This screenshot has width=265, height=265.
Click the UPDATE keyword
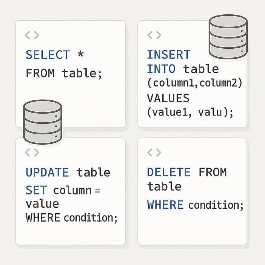coord(47,173)
